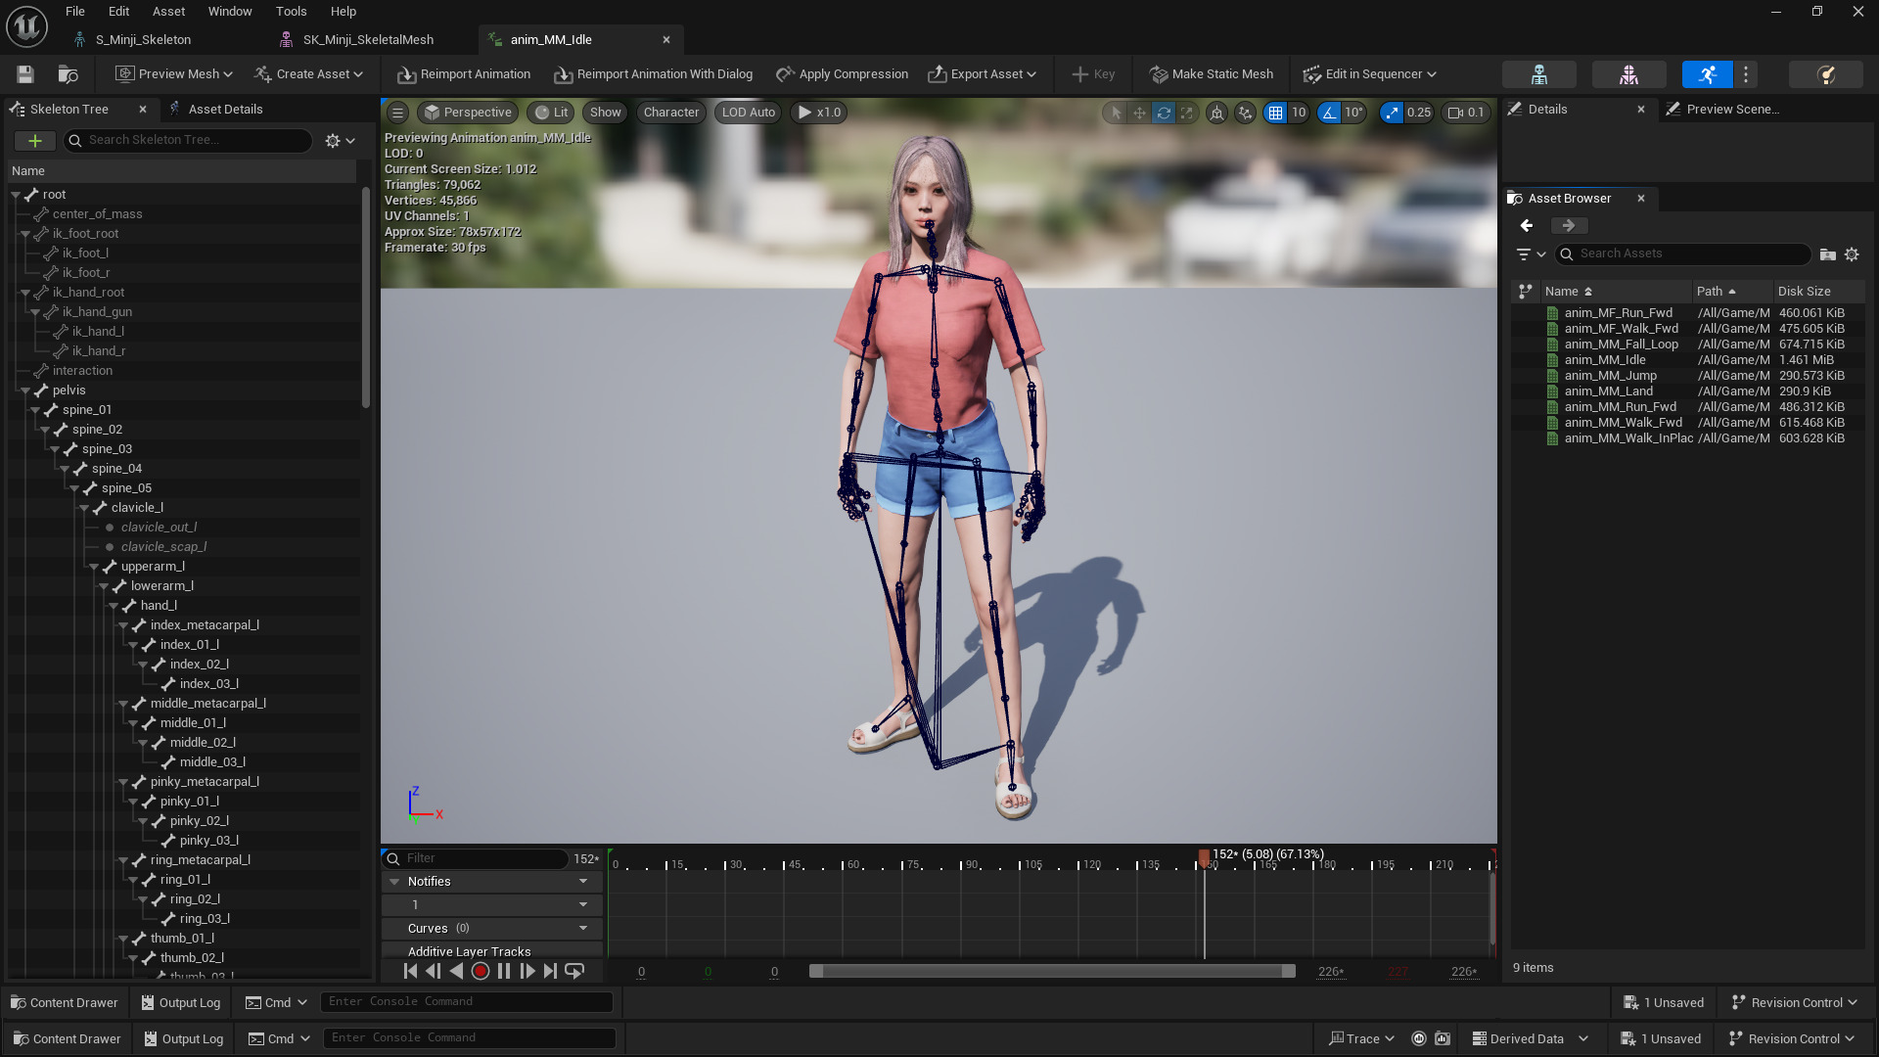This screenshot has height=1057, width=1879.
Task: Save the current animation asset
Action: click(x=25, y=74)
